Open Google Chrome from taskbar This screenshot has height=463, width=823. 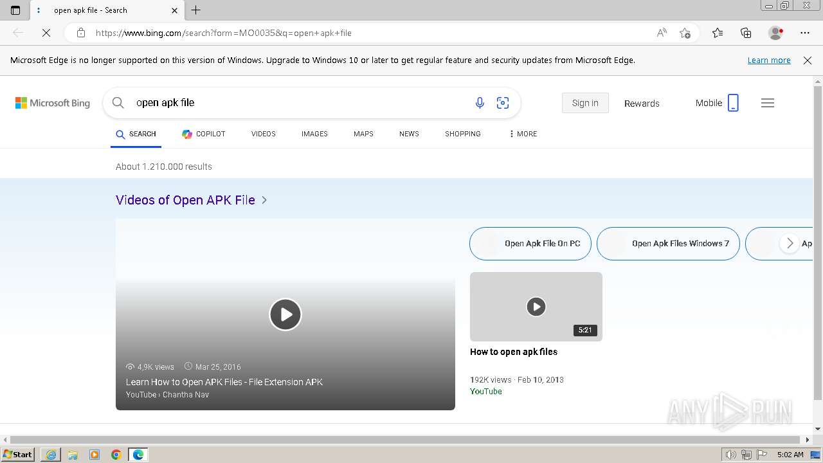point(116,455)
